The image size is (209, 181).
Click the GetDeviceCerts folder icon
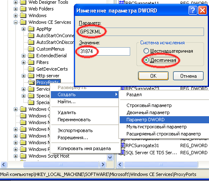click(x=31, y=69)
